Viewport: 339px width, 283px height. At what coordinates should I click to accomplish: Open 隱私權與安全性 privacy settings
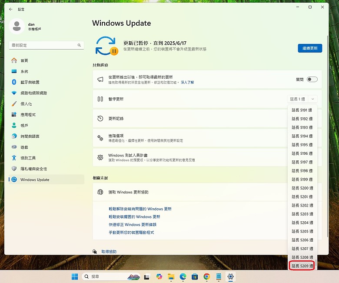[46, 169]
